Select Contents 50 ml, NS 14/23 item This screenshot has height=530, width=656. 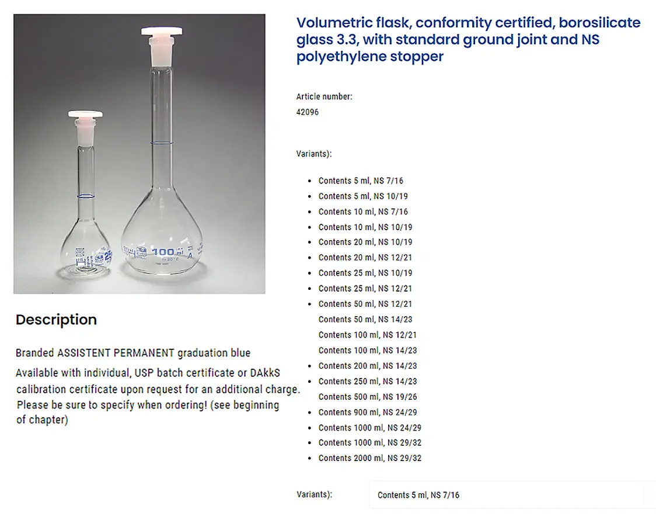pyautogui.click(x=365, y=319)
